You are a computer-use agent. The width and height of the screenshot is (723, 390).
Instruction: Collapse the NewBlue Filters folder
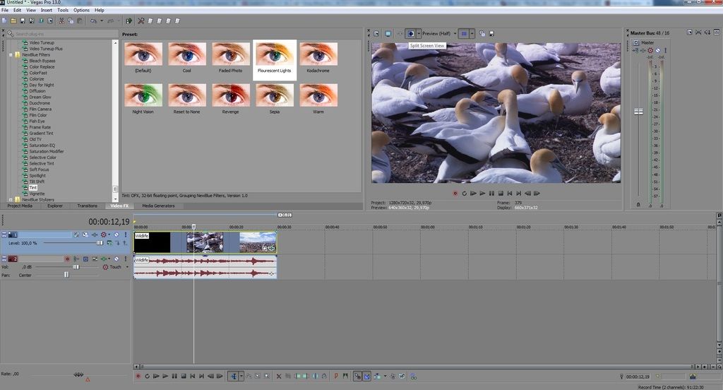11,55
